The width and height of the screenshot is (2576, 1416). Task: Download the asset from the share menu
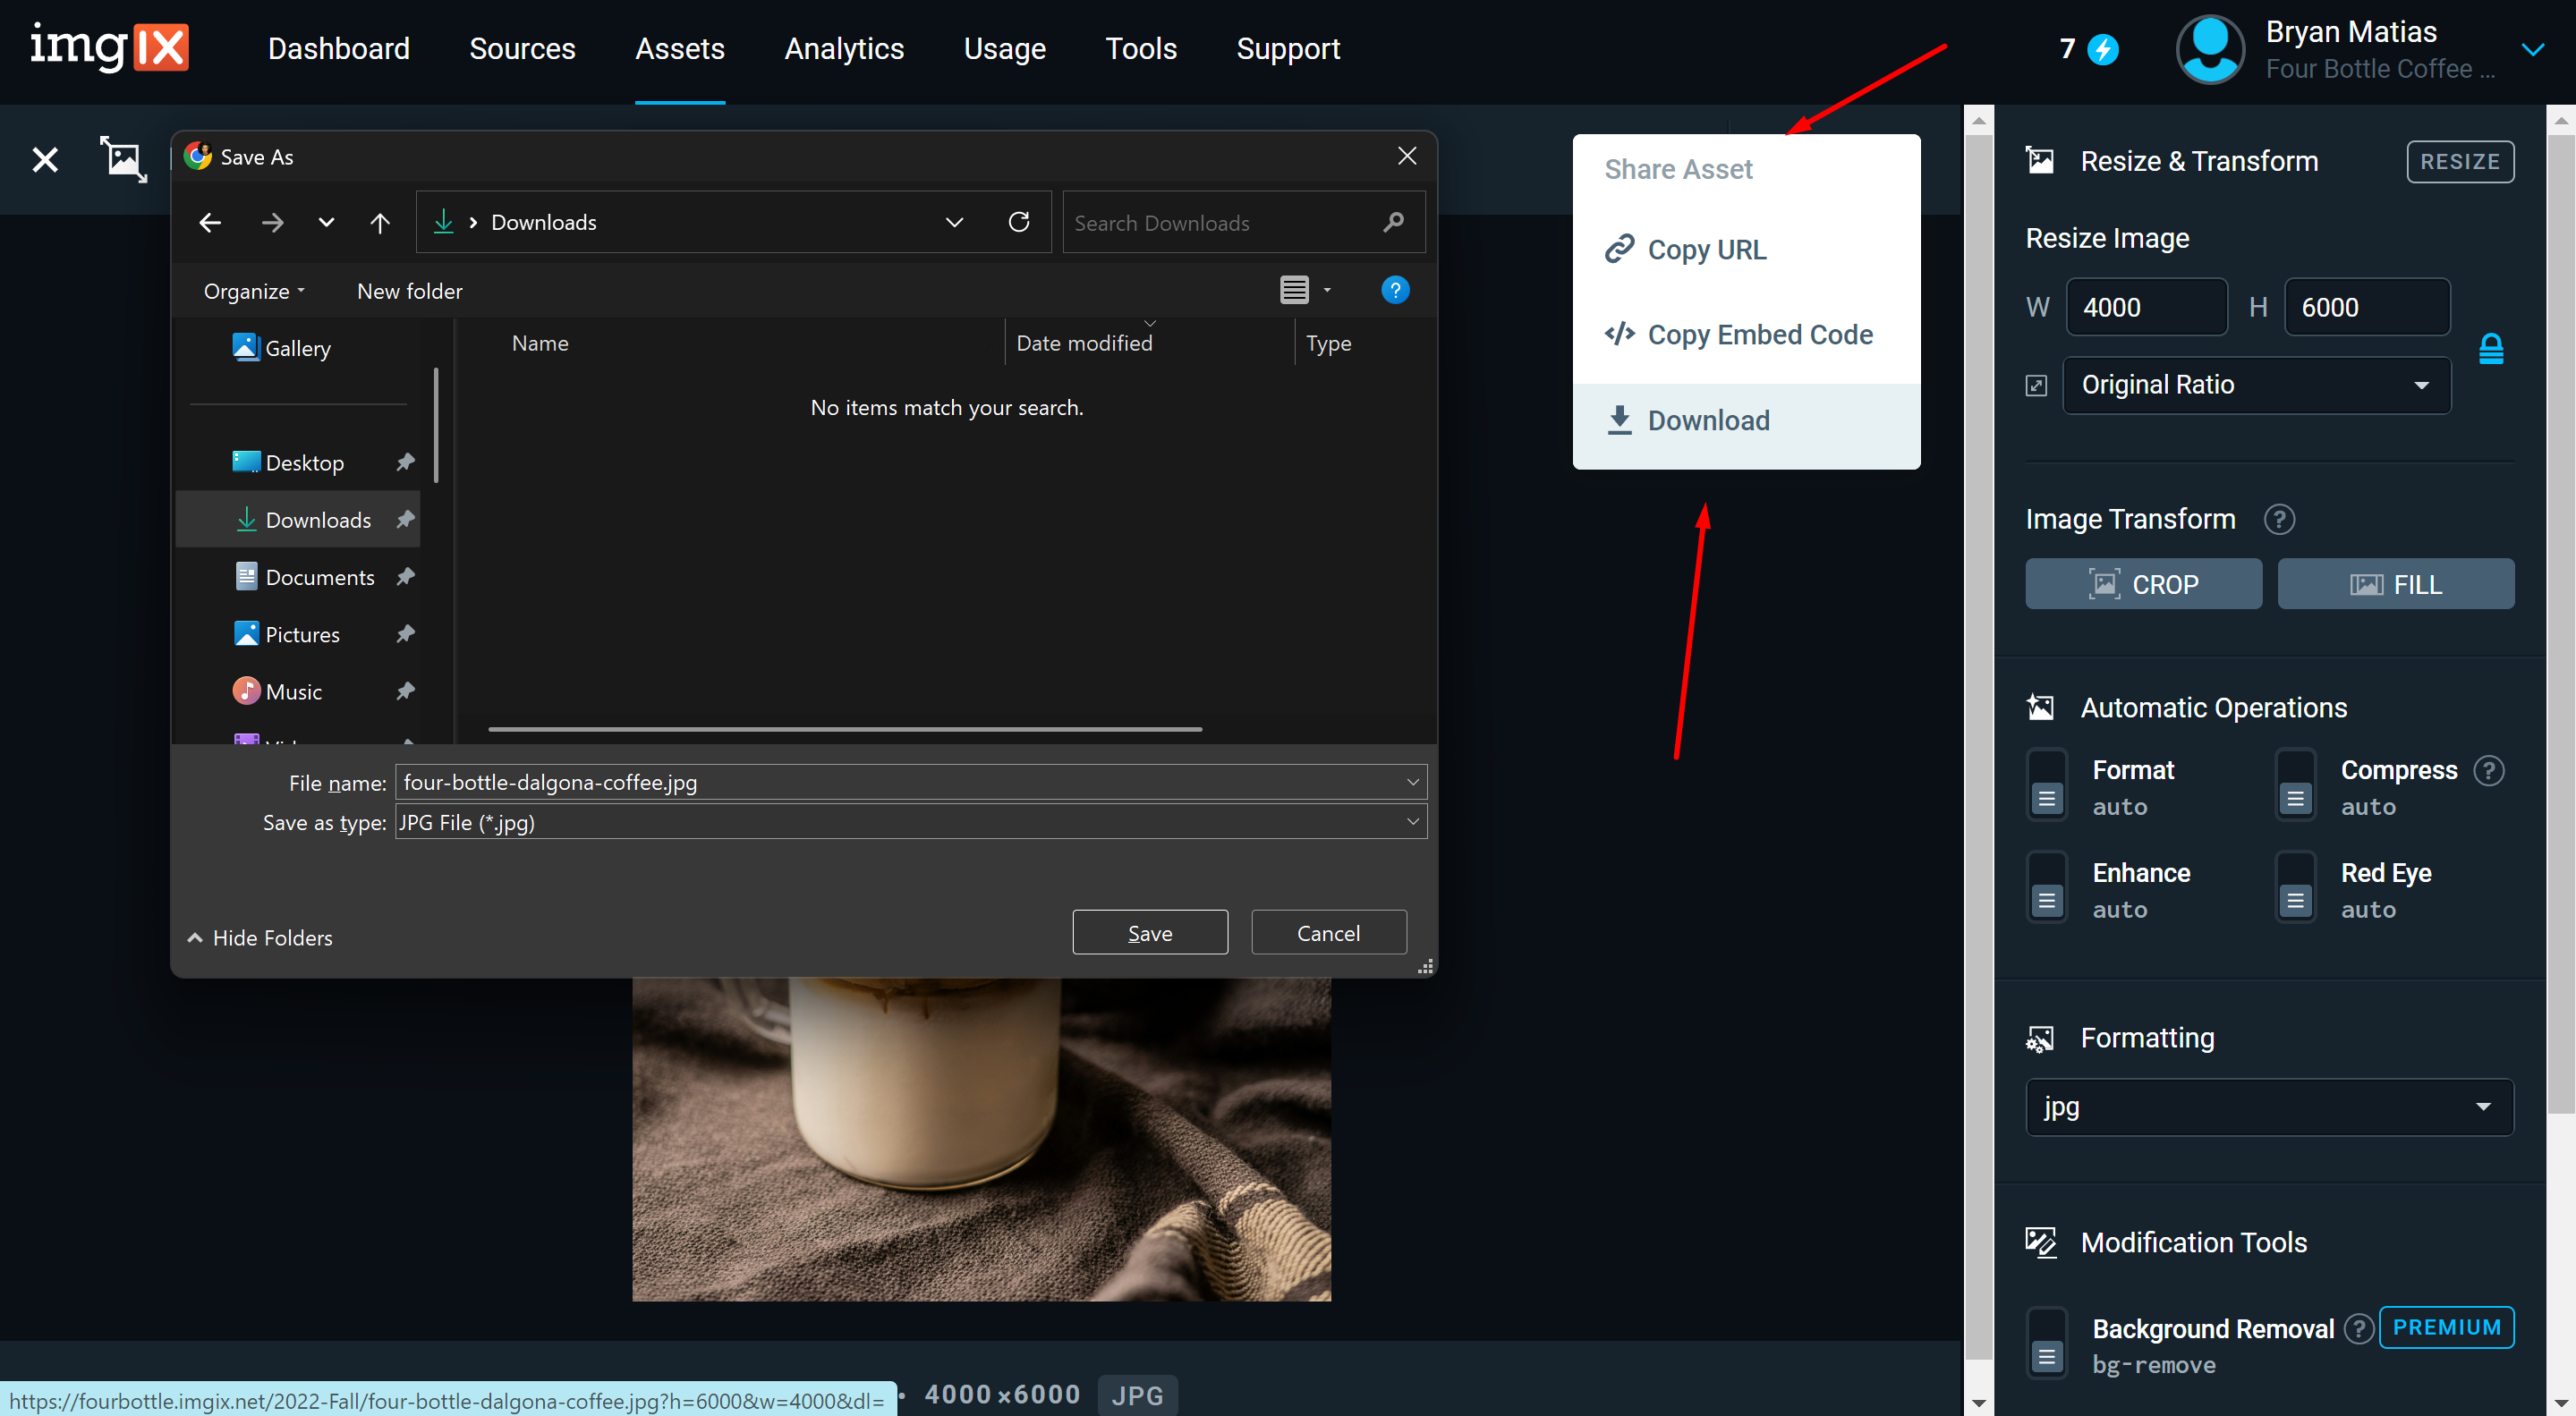pos(1708,420)
